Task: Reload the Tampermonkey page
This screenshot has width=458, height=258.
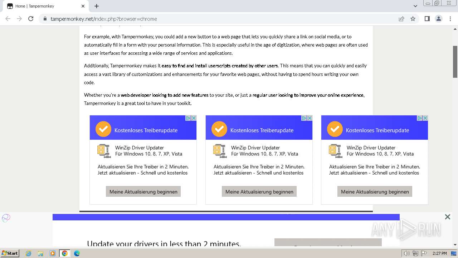Action: coord(31,19)
